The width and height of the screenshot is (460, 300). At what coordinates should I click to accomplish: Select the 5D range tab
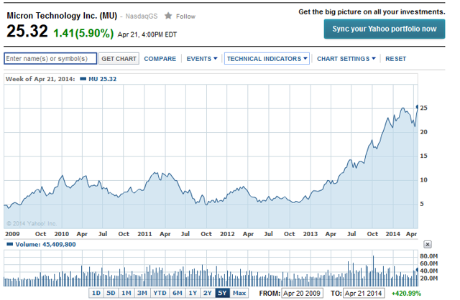tap(111, 293)
